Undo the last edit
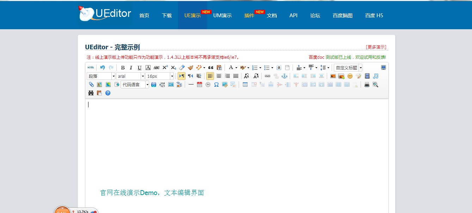 pyautogui.click(x=103, y=67)
